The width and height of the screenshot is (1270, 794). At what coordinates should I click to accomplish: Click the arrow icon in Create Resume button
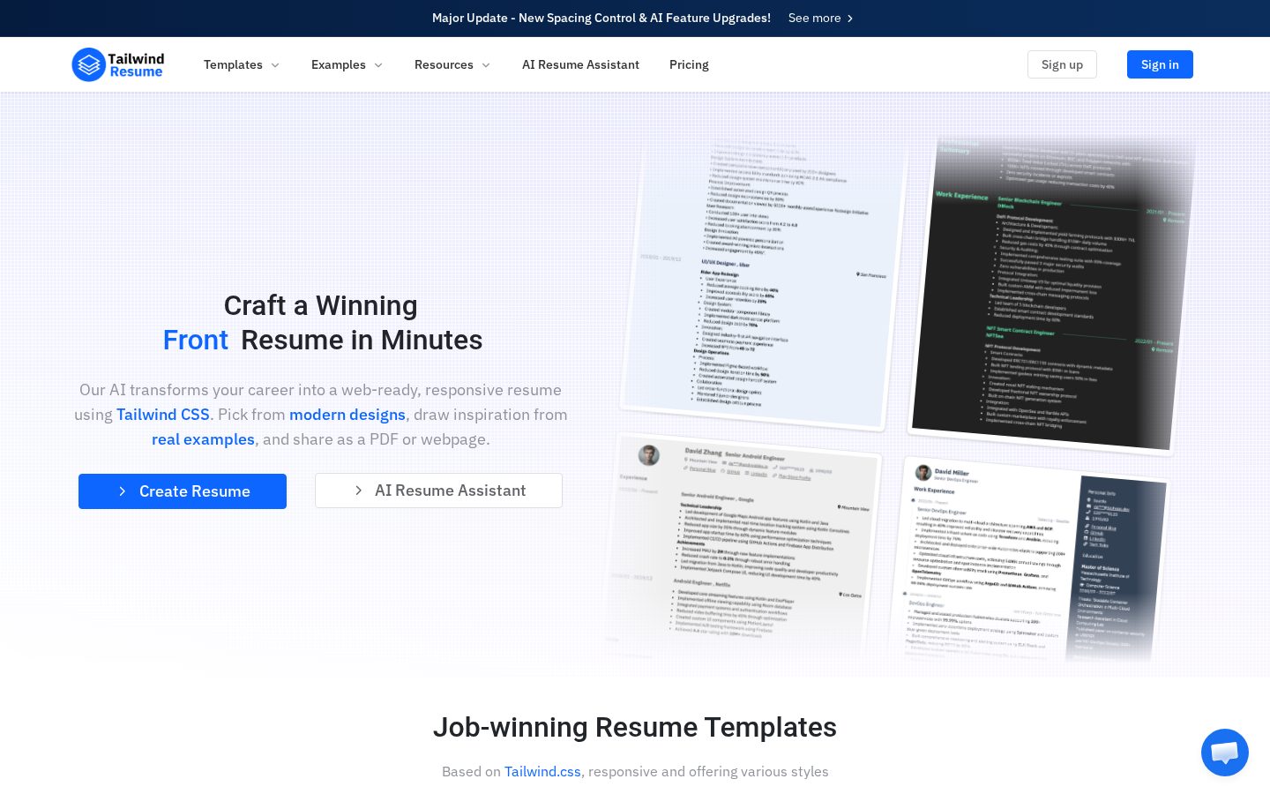coord(123,491)
